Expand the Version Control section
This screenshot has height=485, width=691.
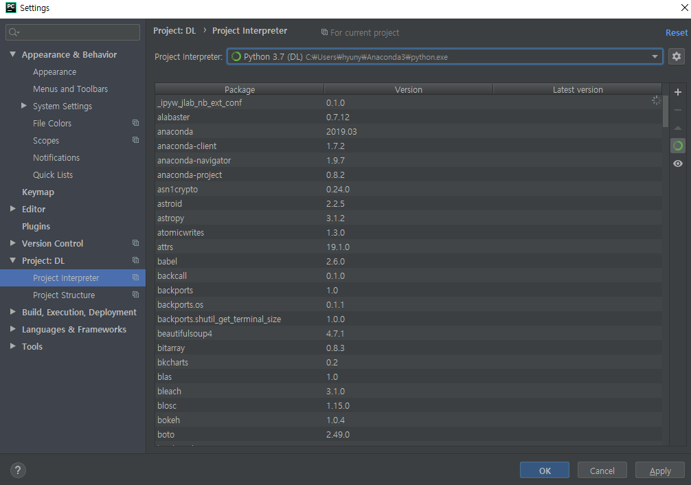pos(13,243)
